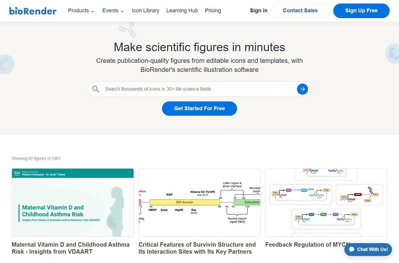Image resolution: width=399 pixels, height=263 pixels.
Task: Click the Contact Sales button
Action: [300, 11]
